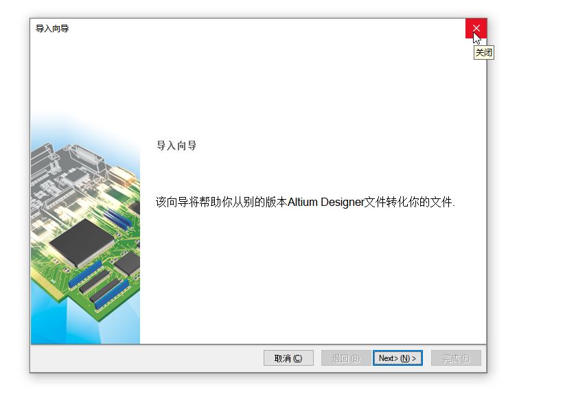576x396 pixels.
Task: Click the 导入向导 window title bar text
Action: click(52, 29)
